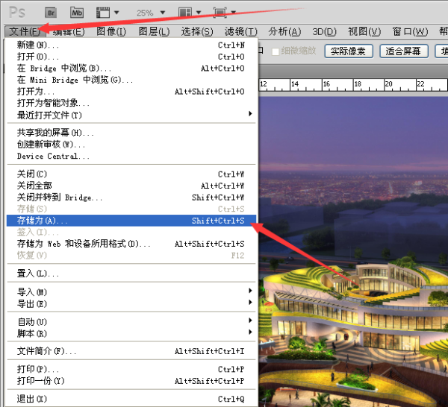The width and height of the screenshot is (448, 407).
Task: Open the 3D(D) menu
Action: [324, 31]
